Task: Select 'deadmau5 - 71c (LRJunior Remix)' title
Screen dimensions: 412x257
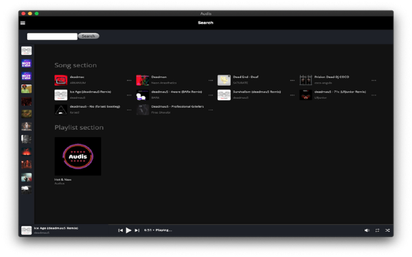Action: (340, 92)
